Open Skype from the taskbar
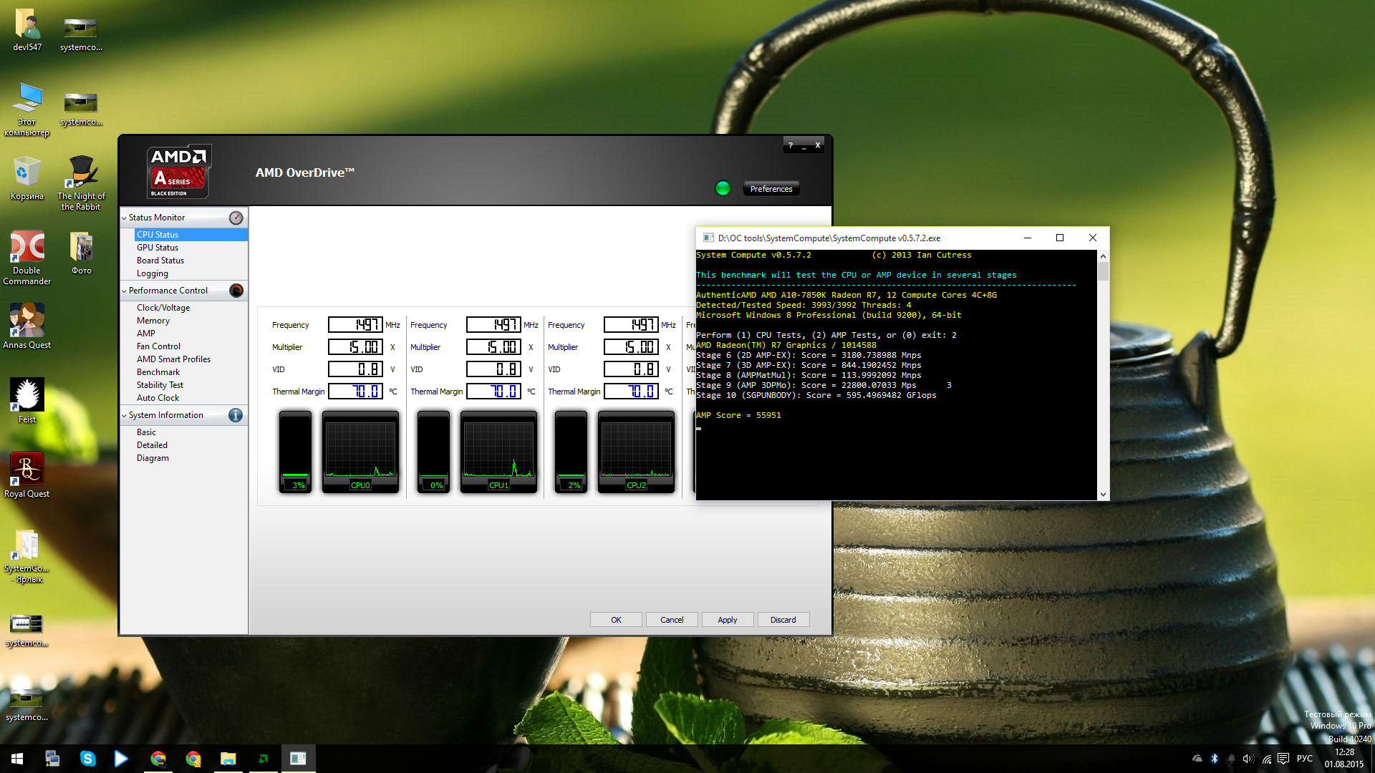The height and width of the screenshot is (773, 1375). pos(87,759)
